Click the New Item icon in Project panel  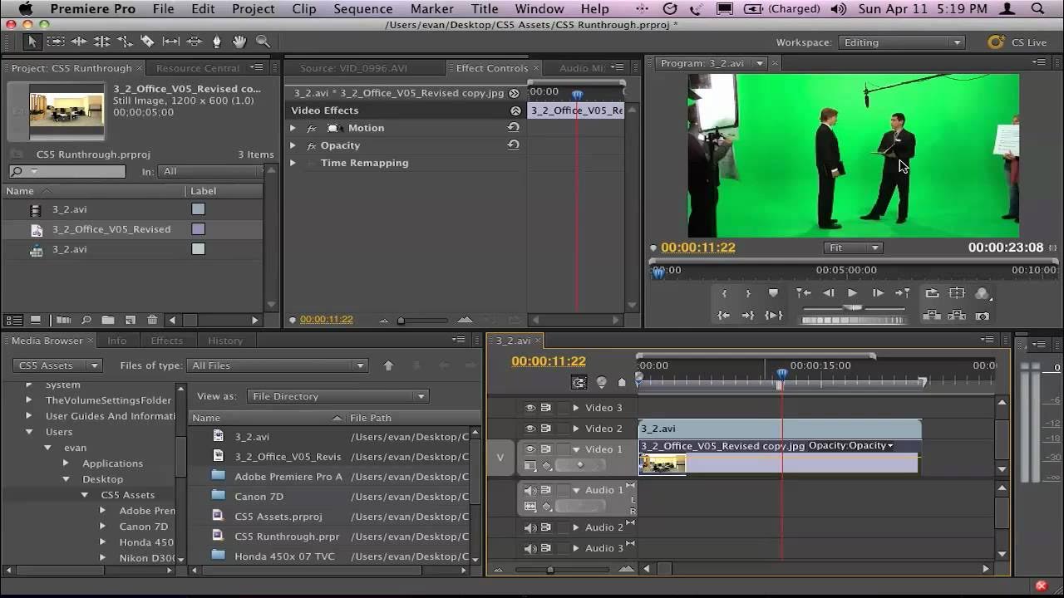tap(130, 320)
